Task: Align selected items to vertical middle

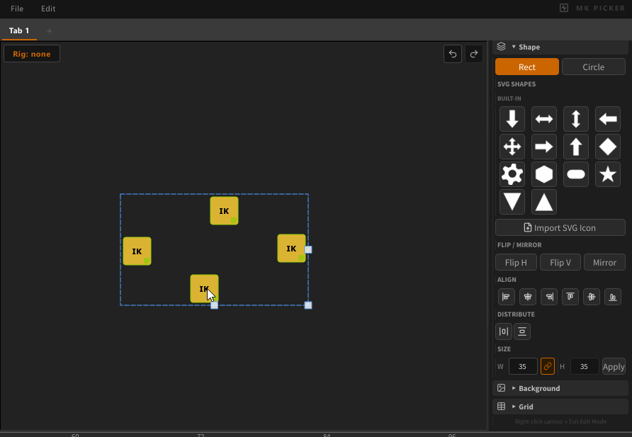Action: (x=592, y=297)
